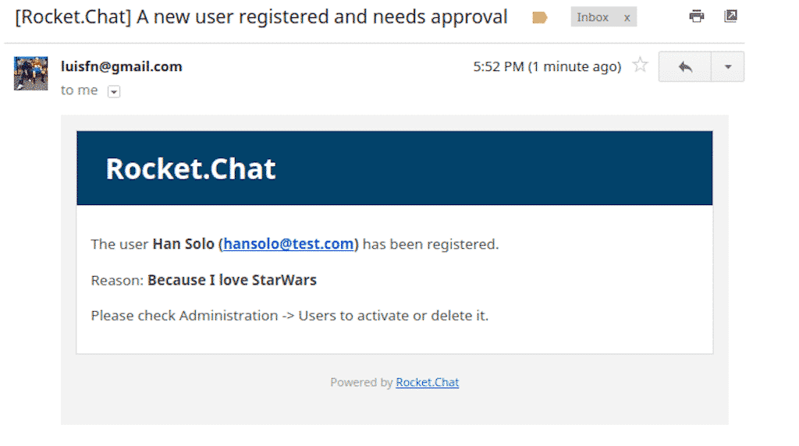Remove the Inbox label with x
799x446 pixels.
tap(627, 18)
